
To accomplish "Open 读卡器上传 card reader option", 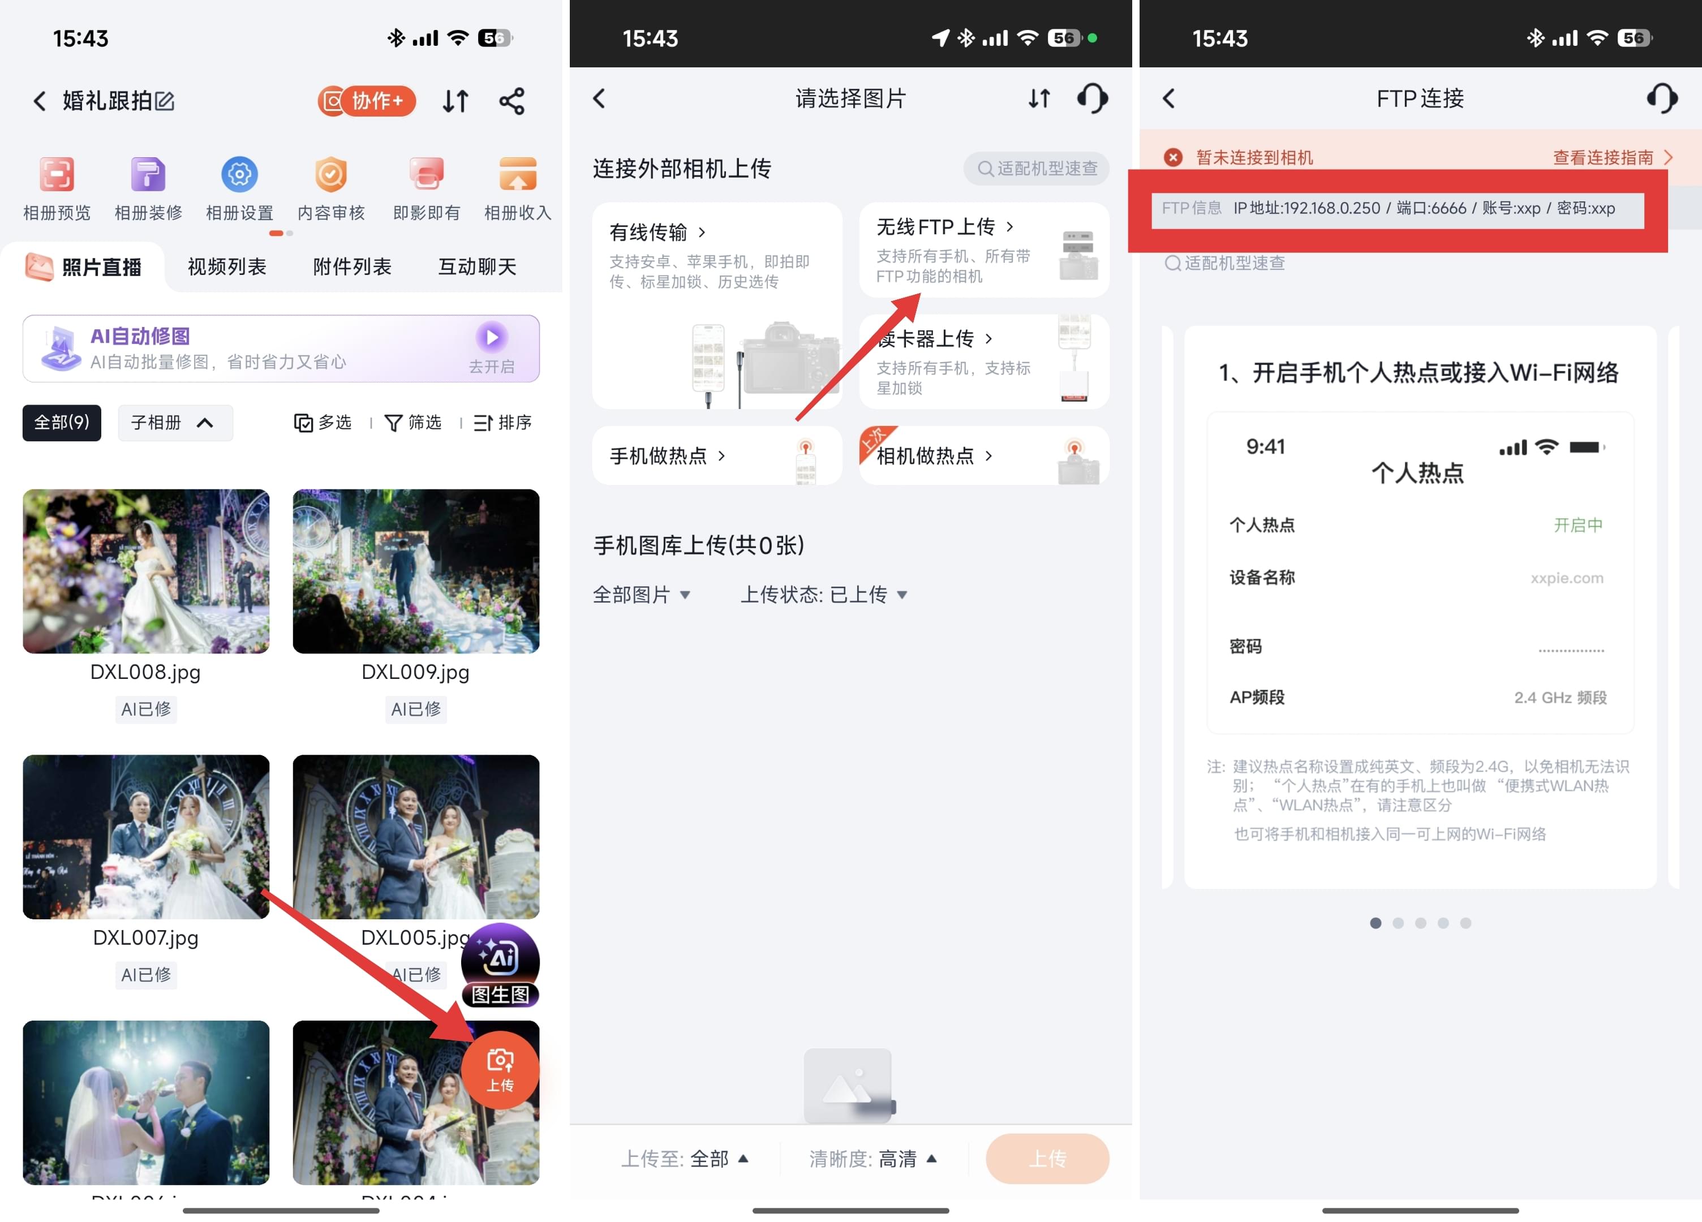I will [984, 362].
